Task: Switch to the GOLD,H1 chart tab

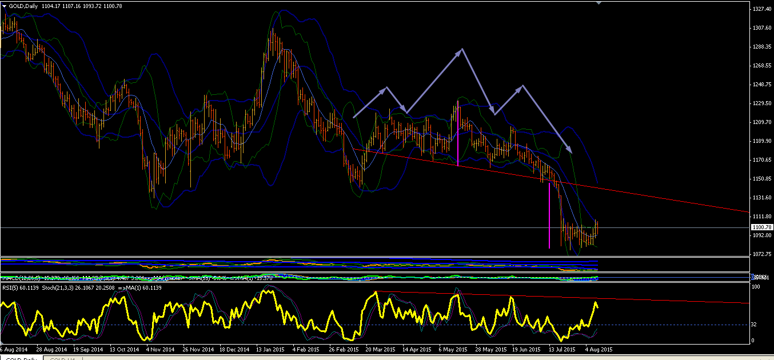Action: (x=62, y=358)
